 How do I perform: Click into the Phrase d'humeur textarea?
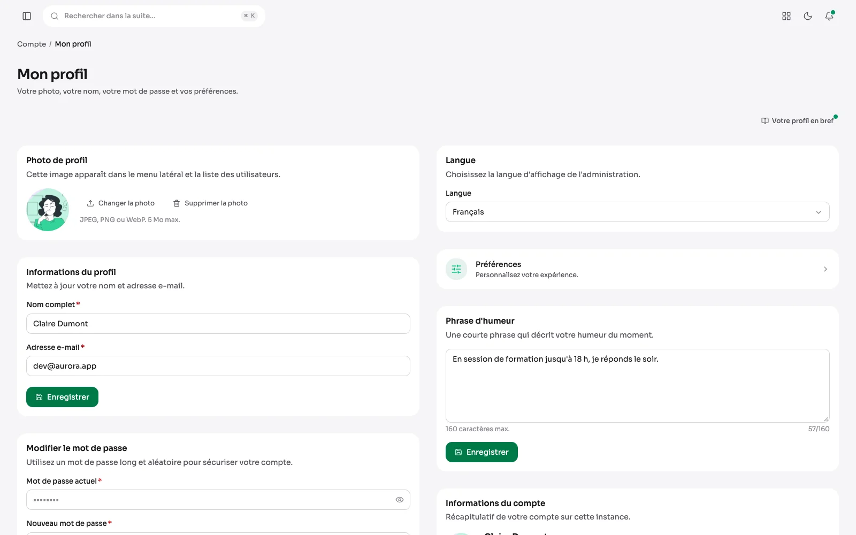[x=637, y=386]
